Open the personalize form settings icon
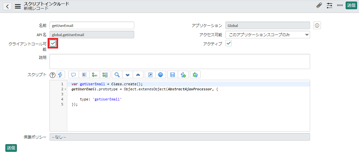 pos(329,6)
